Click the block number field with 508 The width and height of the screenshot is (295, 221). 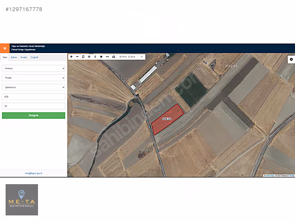34,97
